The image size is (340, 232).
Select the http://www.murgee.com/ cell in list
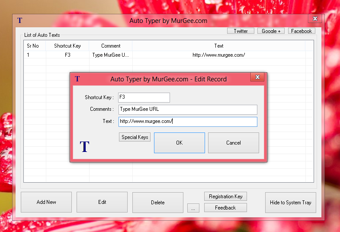pyautogui.click(x=219, y=55)
